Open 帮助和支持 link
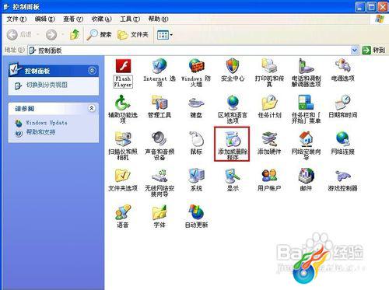The height and width of the screenshot is (290, 389). click(40, 132)
